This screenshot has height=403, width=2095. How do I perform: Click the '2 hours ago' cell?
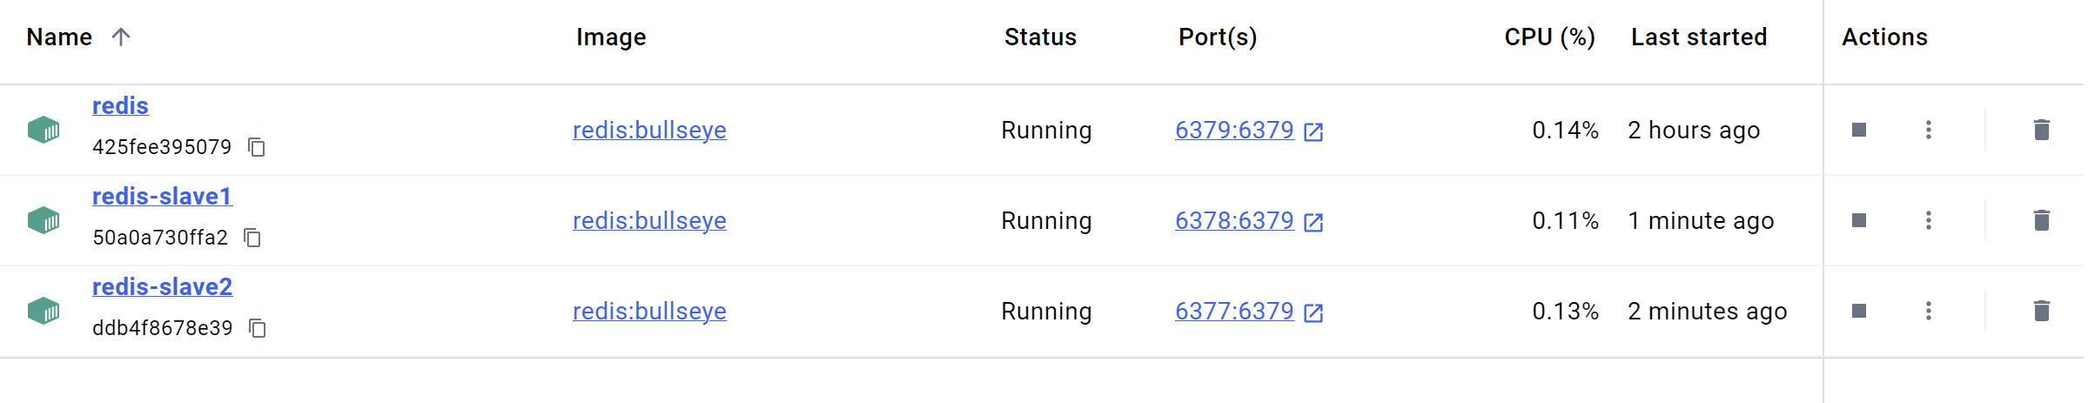coord(1694,131)
